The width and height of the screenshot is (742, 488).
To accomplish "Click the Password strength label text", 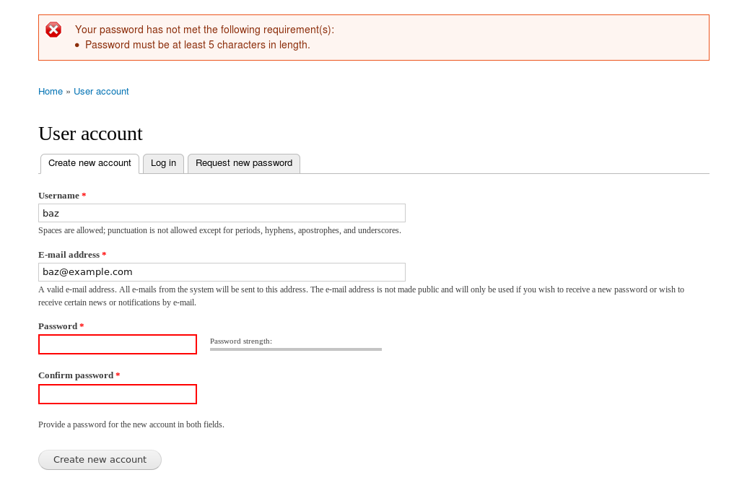I will (240, 341).
